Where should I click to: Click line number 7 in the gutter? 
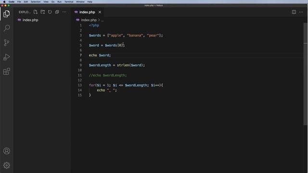point(80,55)
